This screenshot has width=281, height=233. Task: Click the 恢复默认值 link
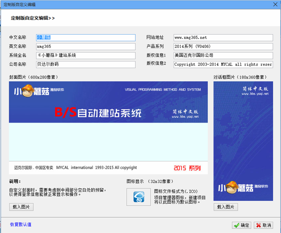[21, 225]
